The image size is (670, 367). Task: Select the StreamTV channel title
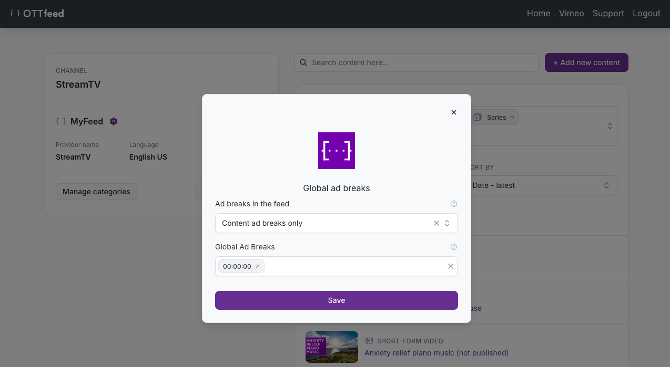tap(78, 85)
